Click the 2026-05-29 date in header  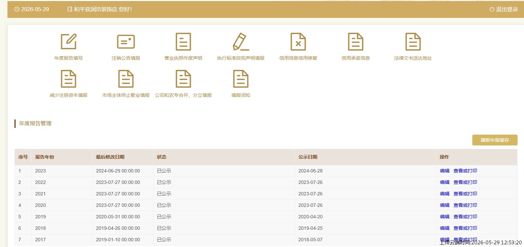coord(35,9)
